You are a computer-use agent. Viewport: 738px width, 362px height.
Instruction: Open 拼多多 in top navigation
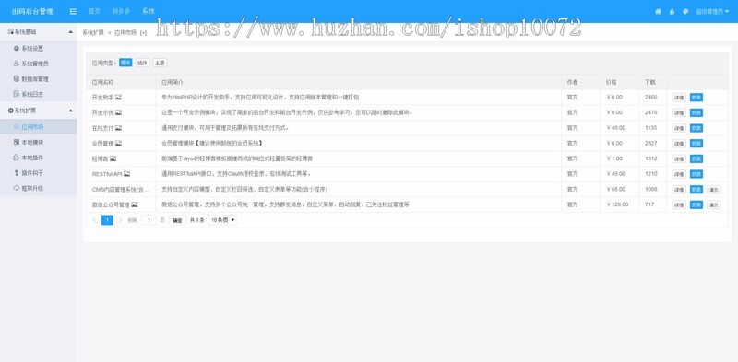pos(121,11)
